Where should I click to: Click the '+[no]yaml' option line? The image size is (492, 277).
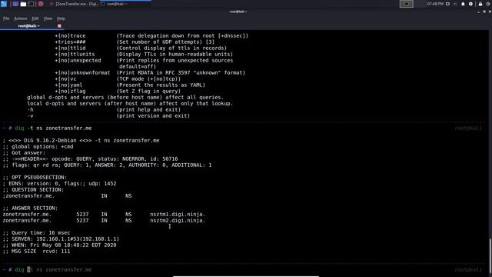tap(130, 85)
